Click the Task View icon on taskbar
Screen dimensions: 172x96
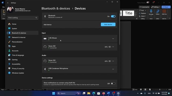(84, 93)
